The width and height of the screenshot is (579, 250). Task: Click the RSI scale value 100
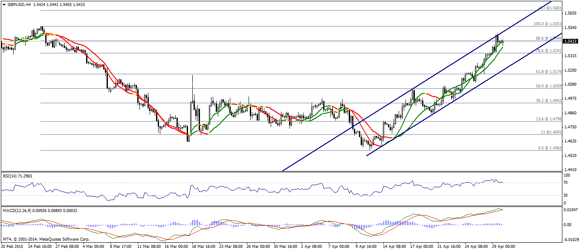click(567, 175)
